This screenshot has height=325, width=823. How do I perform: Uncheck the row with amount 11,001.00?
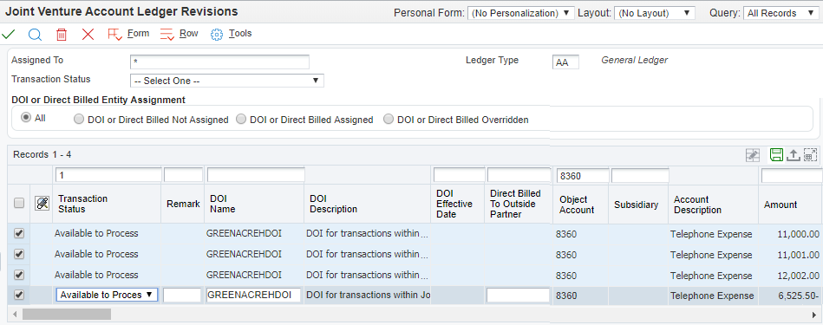click(19, 254)
